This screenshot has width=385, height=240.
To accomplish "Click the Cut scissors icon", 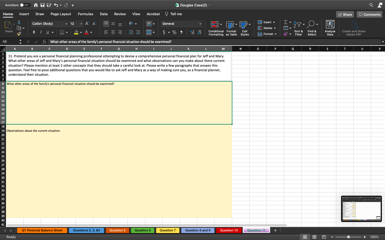I will tap(19, 22).
